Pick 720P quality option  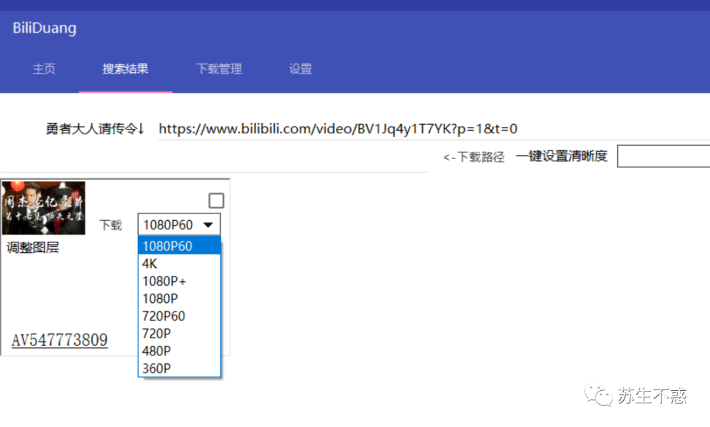tap(179, 334)
